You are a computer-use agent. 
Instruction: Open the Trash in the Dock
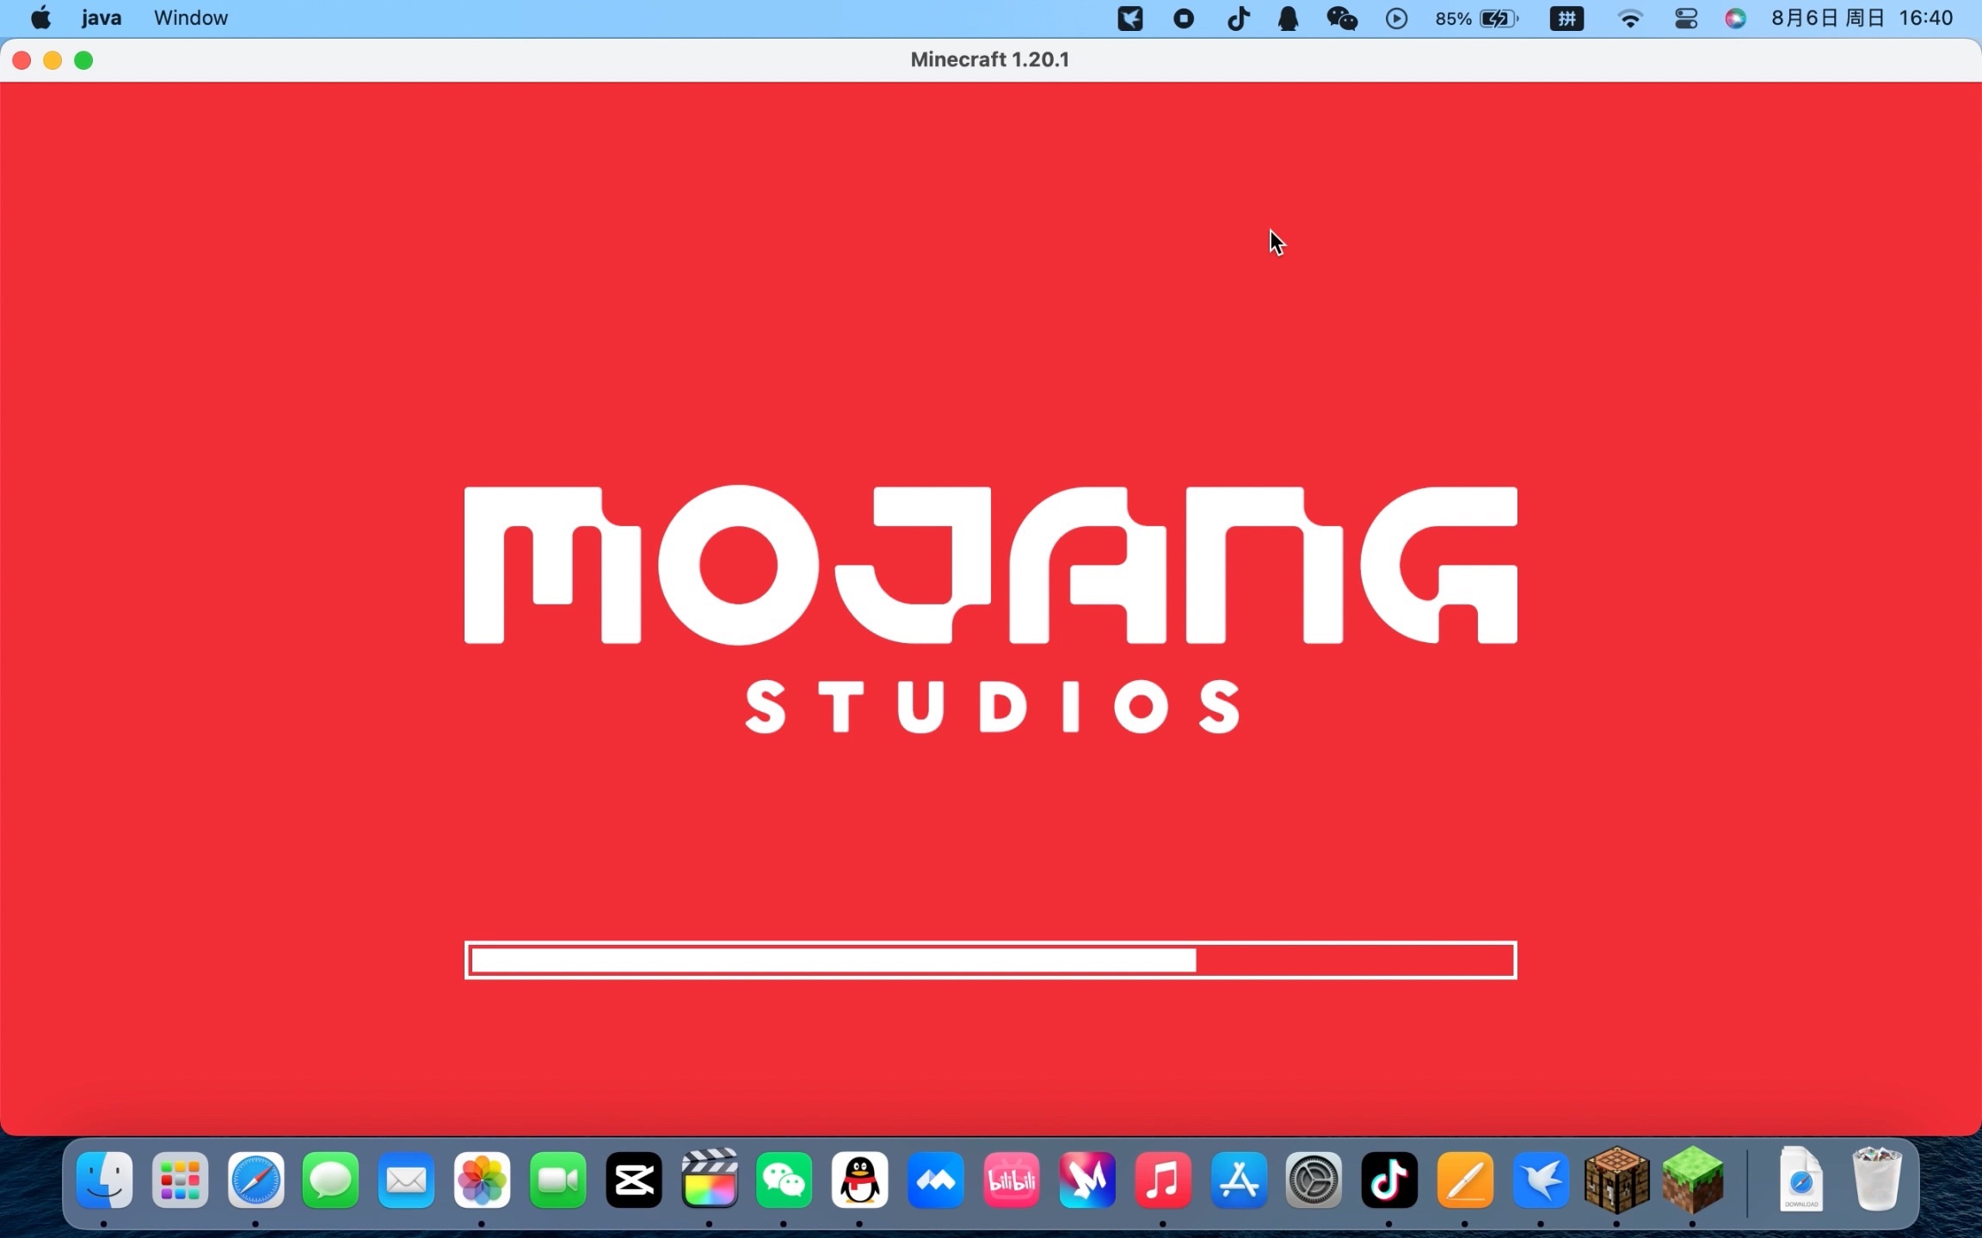click(x=1876, y=1178)
